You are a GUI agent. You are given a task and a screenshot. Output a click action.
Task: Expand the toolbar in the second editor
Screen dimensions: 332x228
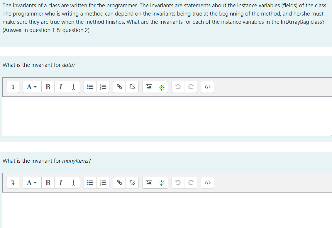pos(13,183)
